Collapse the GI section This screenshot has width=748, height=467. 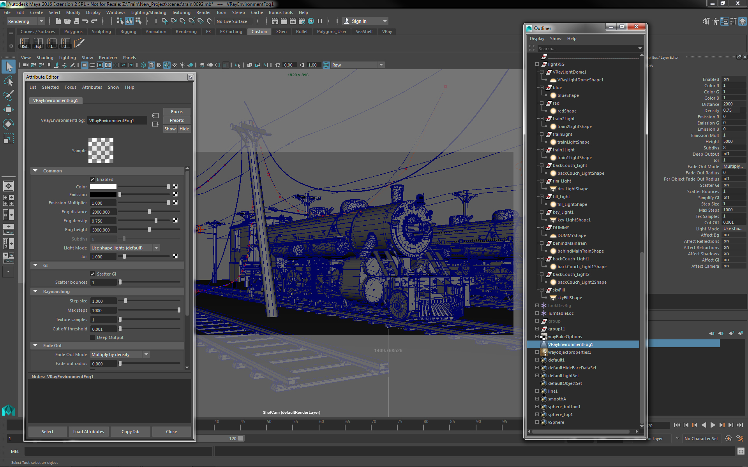pyautogui.click(x=35, y=265)
